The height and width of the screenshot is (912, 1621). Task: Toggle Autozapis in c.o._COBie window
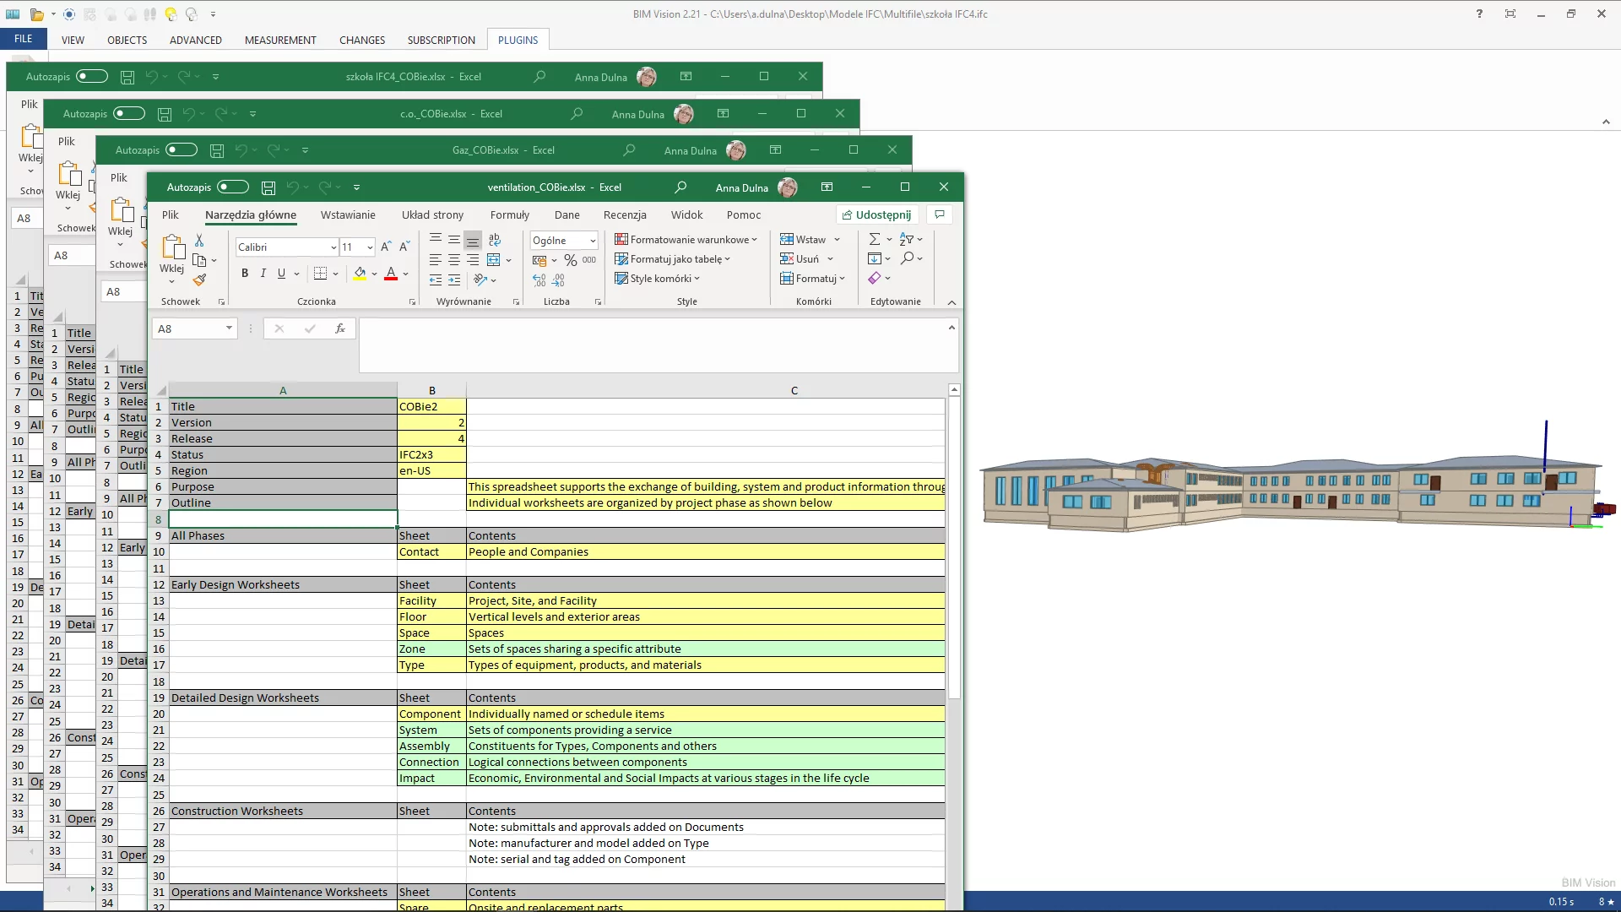[x=129, y=113]
